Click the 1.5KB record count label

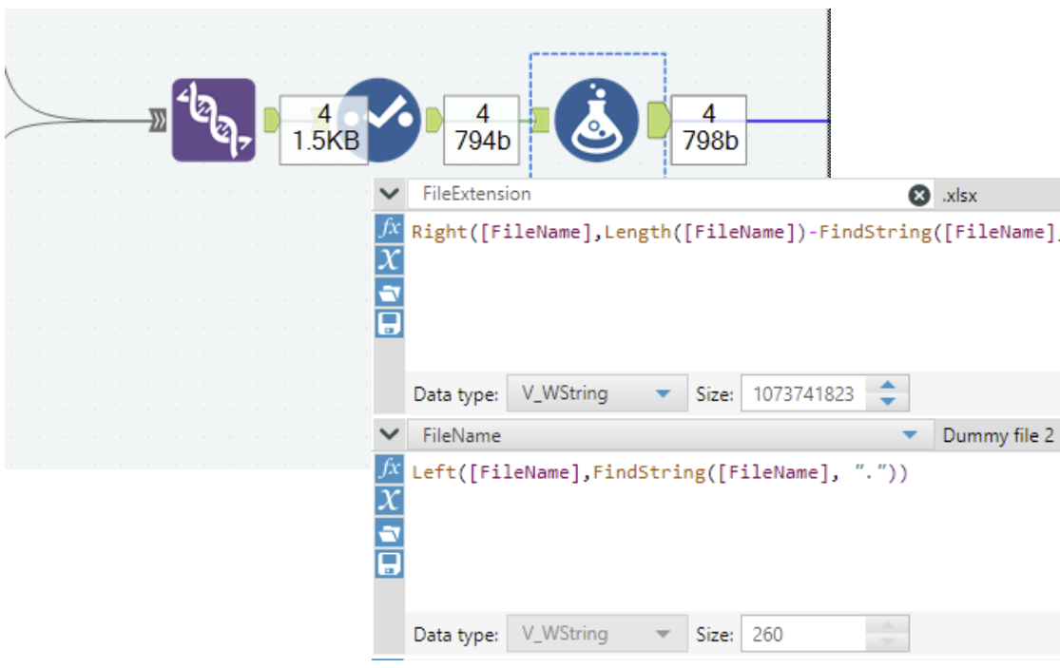point(324,129)
